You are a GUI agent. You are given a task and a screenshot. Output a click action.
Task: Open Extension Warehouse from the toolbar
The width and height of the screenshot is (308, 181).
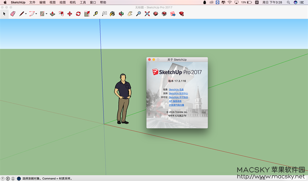164,14
